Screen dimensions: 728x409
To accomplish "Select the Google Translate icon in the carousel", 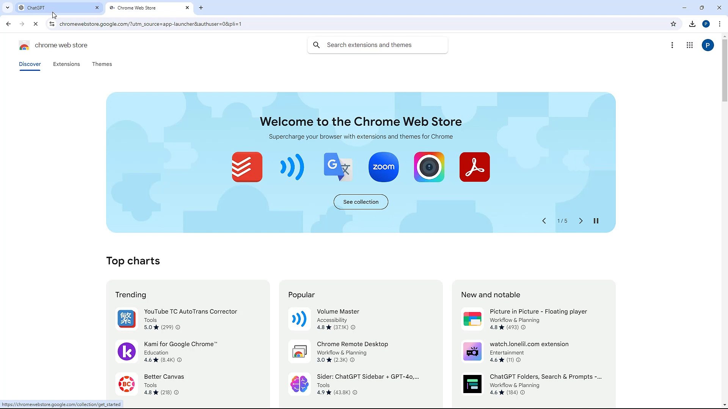I will click(338, 167).
